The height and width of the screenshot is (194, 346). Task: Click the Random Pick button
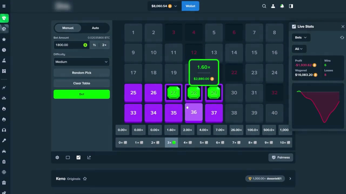click(82, 73)
